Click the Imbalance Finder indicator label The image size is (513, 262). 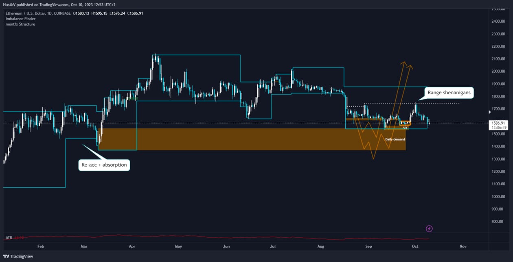[20, 19]
